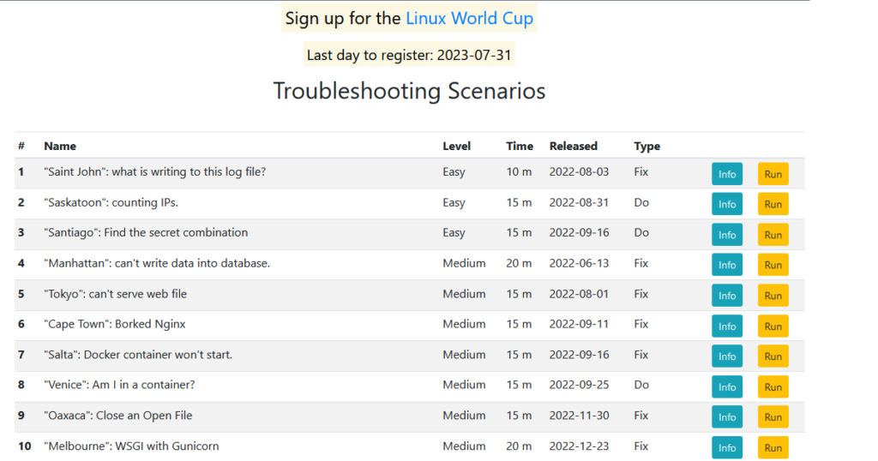Open Info for Saskatoon counting IPs
The height and width of the screenshot is (461, 878).
(726, 204)
